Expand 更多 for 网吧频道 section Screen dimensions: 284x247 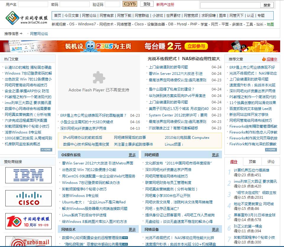(216, 155)
